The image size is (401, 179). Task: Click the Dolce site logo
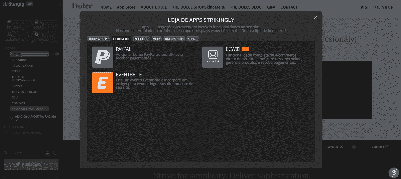coord(82,6)
